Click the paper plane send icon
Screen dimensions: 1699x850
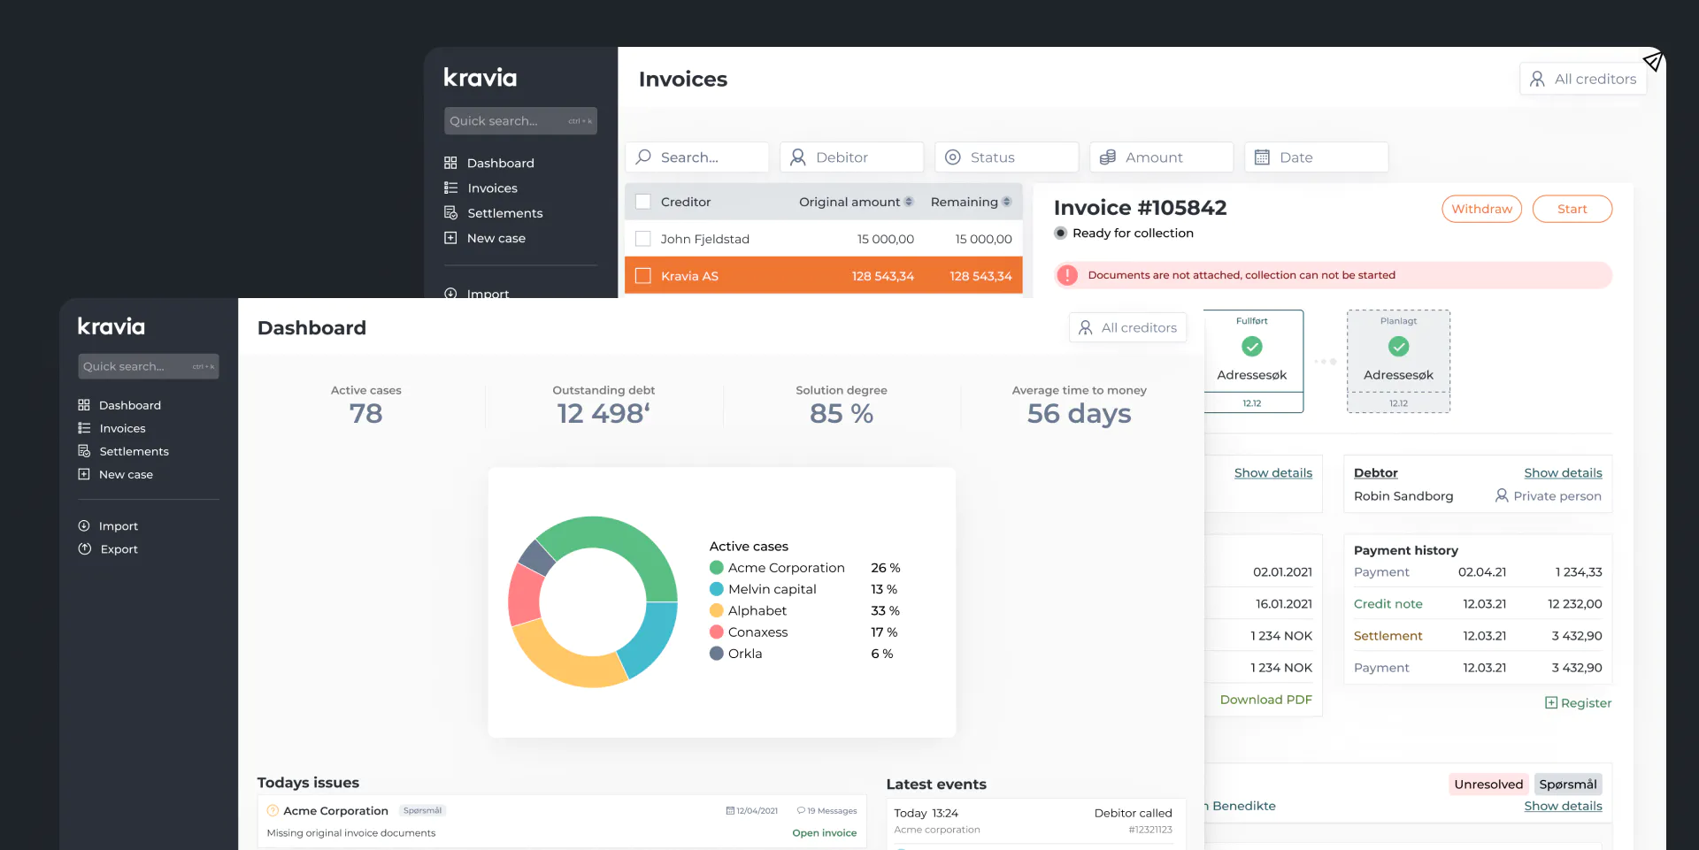click(x=1652, y=61)
